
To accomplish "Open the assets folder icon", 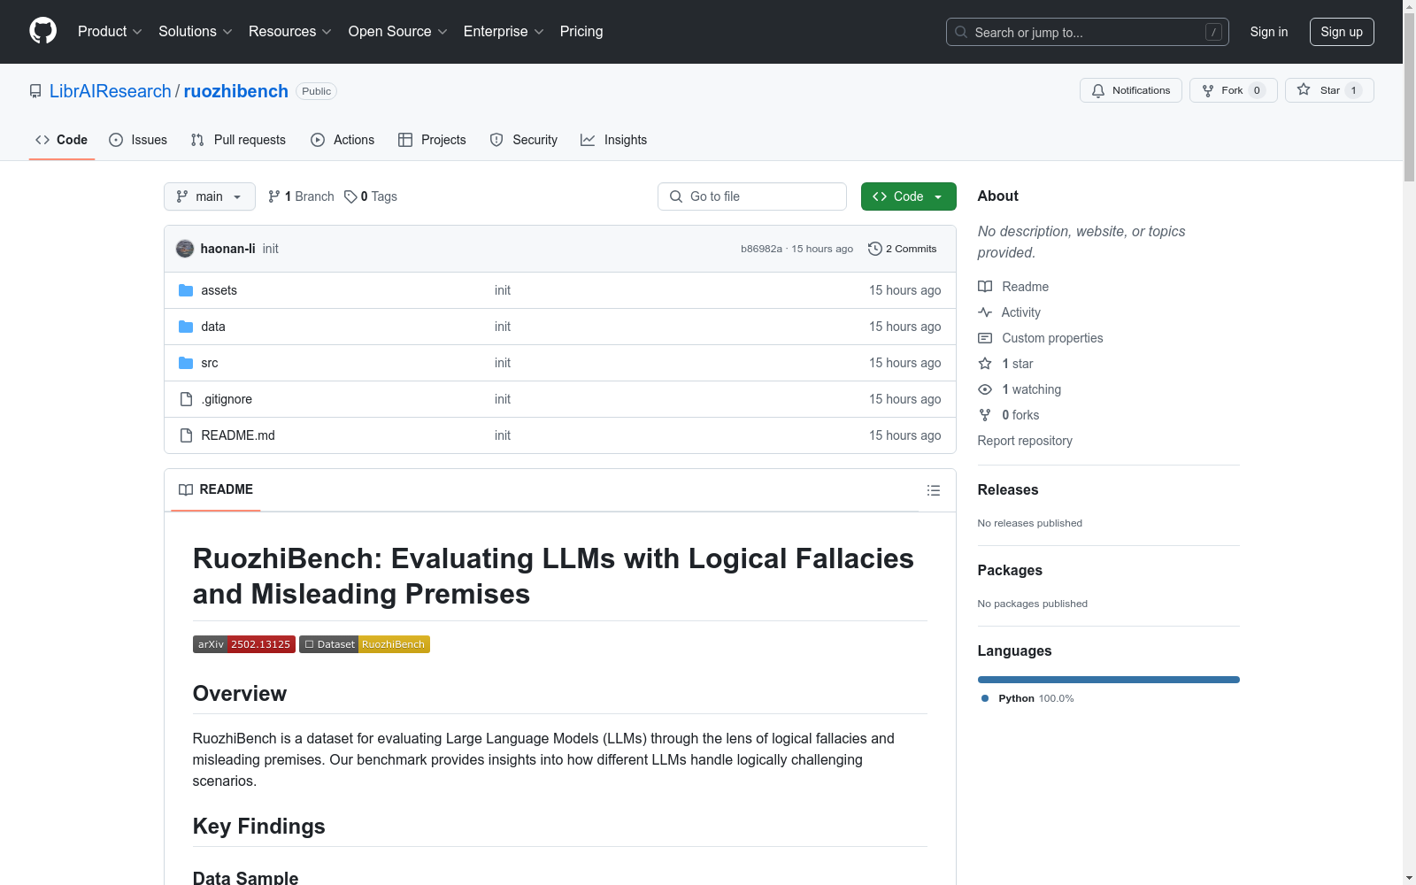I will (186, 290).
